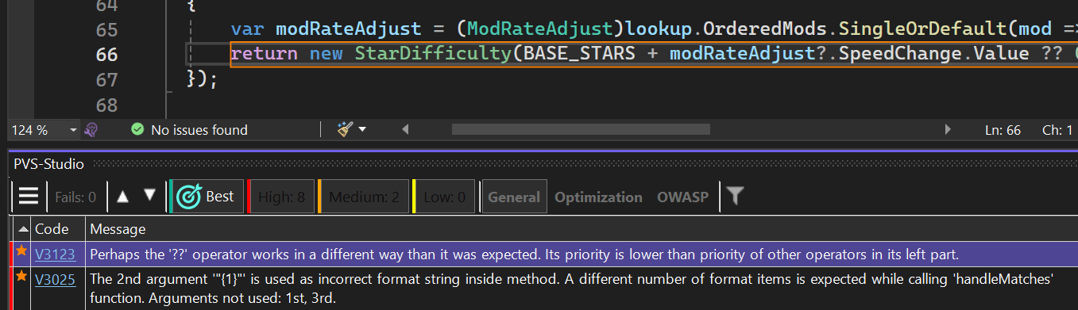Open the PVS-Studio hamburger menu

pyautogui.click(x=29, y=197)
